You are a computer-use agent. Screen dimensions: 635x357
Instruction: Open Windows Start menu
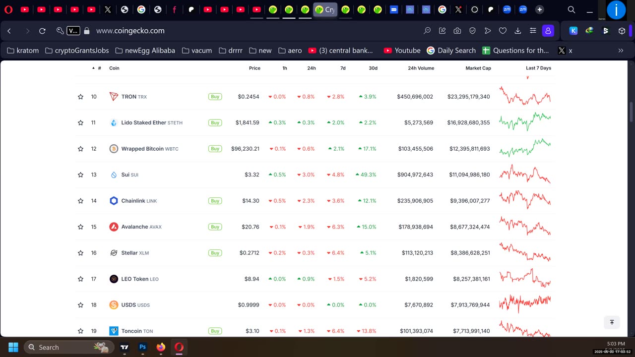pos(13,347)
